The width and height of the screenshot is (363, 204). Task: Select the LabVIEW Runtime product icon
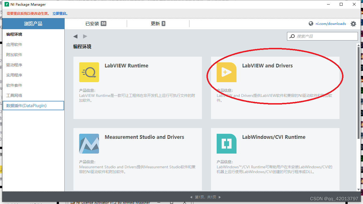[x=89, y=72]
